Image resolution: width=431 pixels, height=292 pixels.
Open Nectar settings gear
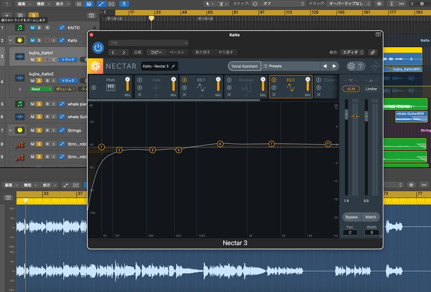(351, 66)
